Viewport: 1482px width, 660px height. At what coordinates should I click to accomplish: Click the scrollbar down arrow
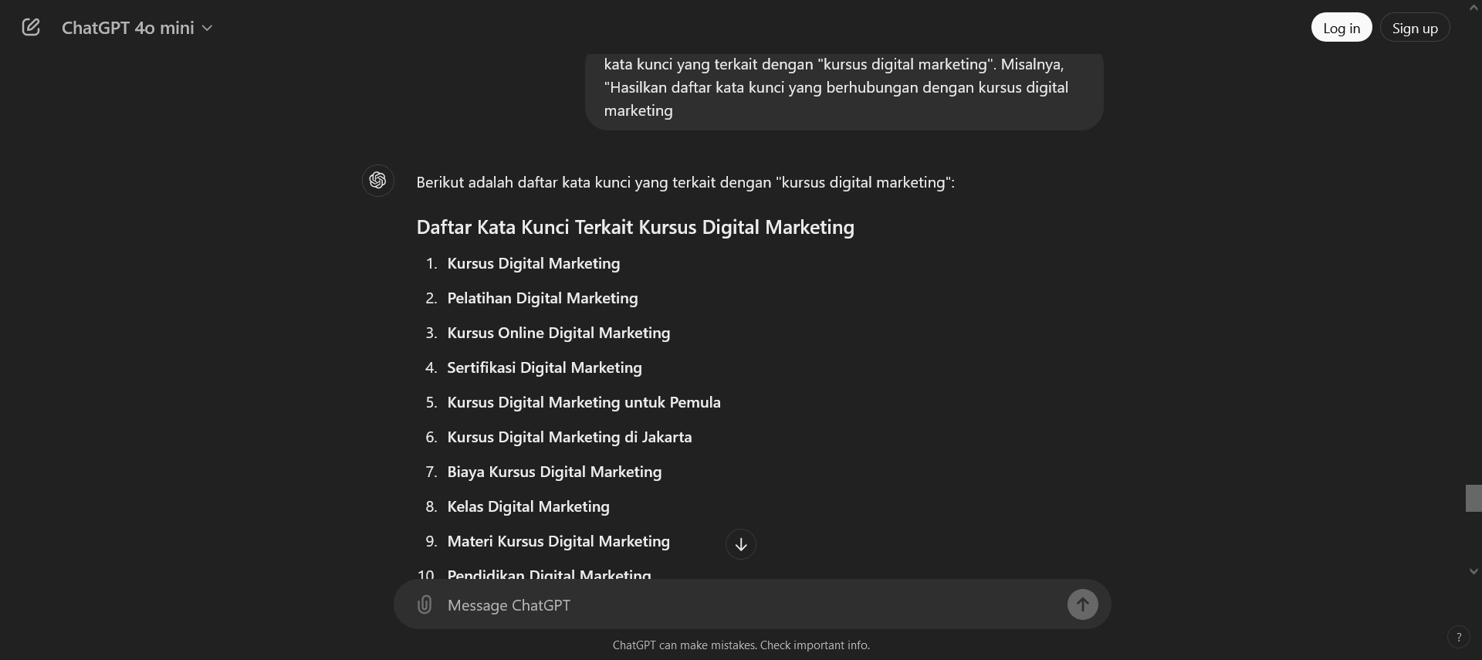click(1474, 571)
